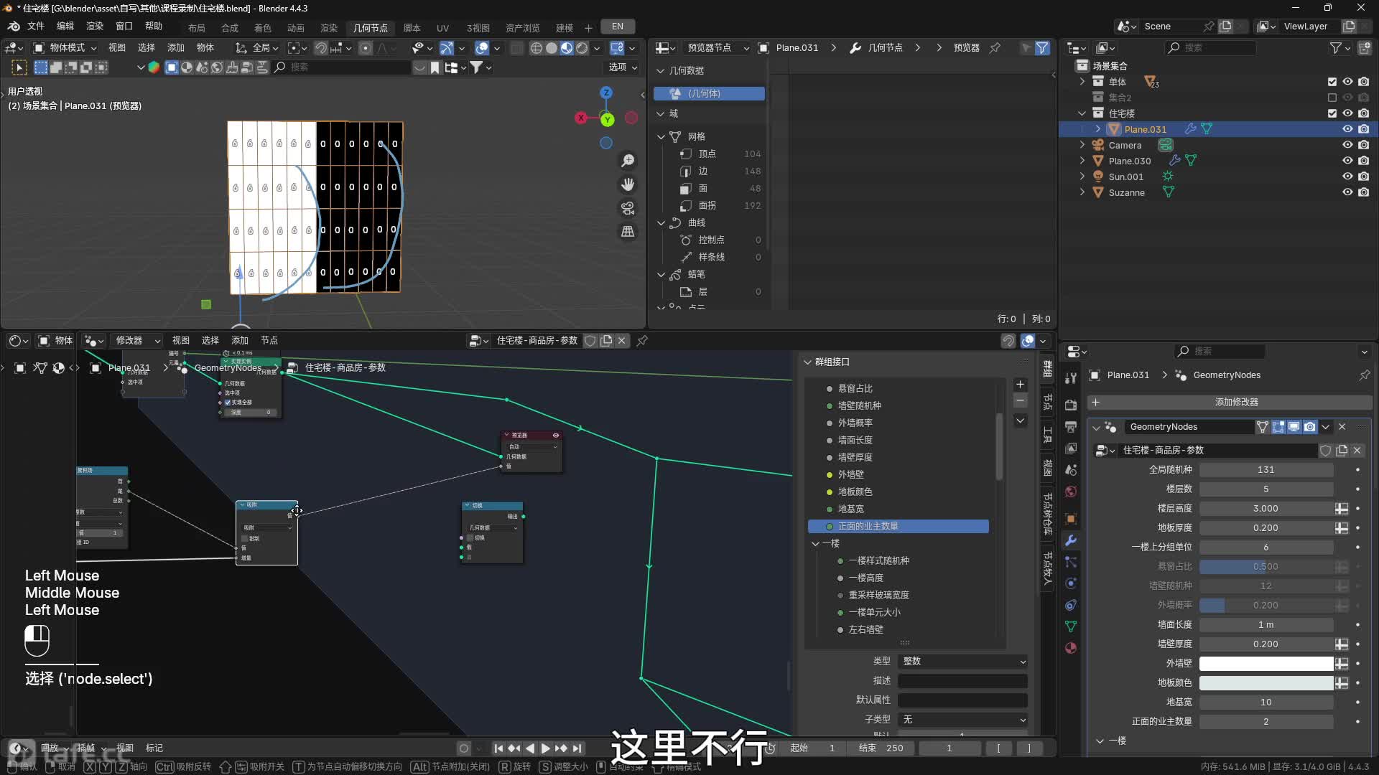Uncheck the 住宅楼 collection checkbox
Viewport: 1379px width, 775px height.
1332,113
